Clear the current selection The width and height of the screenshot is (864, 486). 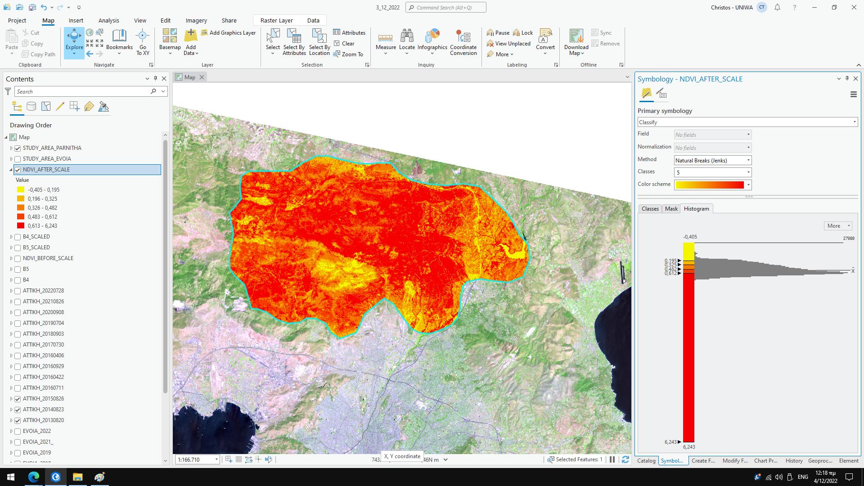pos(344,43)
